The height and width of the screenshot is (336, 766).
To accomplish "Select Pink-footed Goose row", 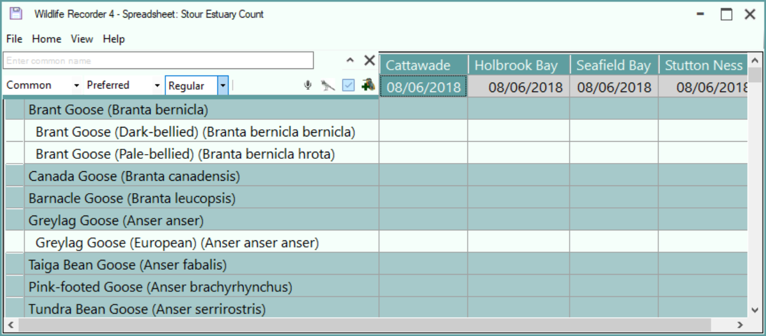I will (201, 287).
